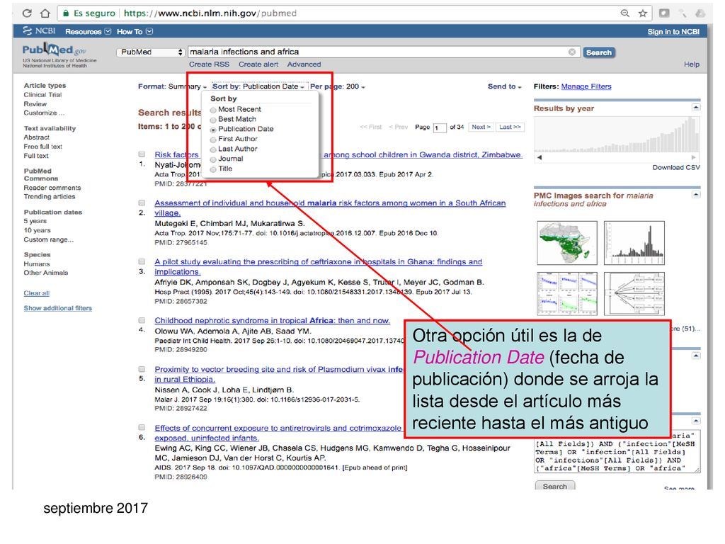Click the page number input box
This screenshot has height=544, width=725.
point(439,127)
